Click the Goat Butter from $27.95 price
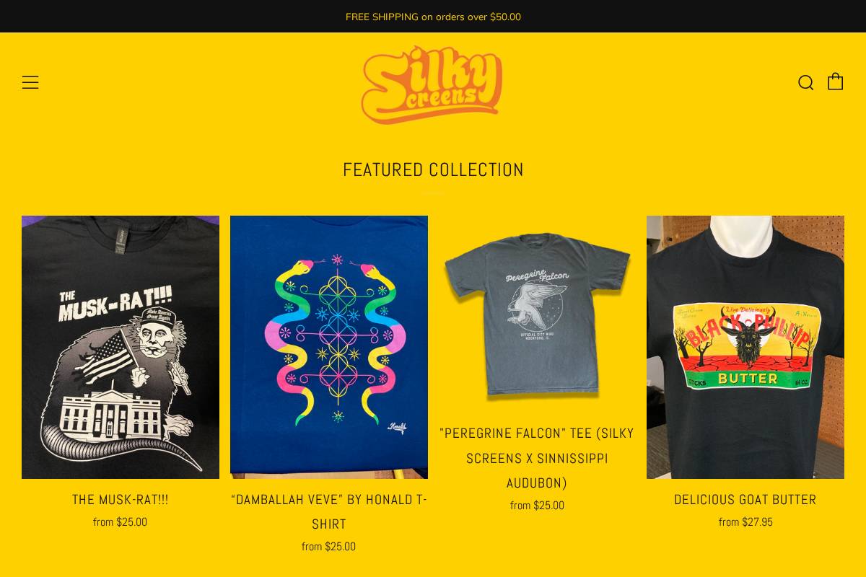Screen dimensions: 866x577 pos(745,521)
